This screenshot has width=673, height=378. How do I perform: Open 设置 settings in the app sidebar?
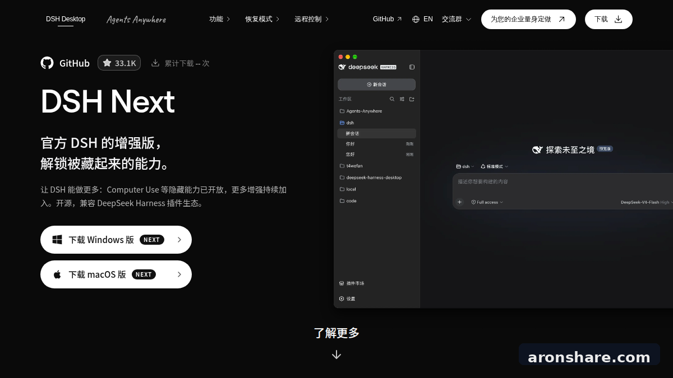pos(347,299)
